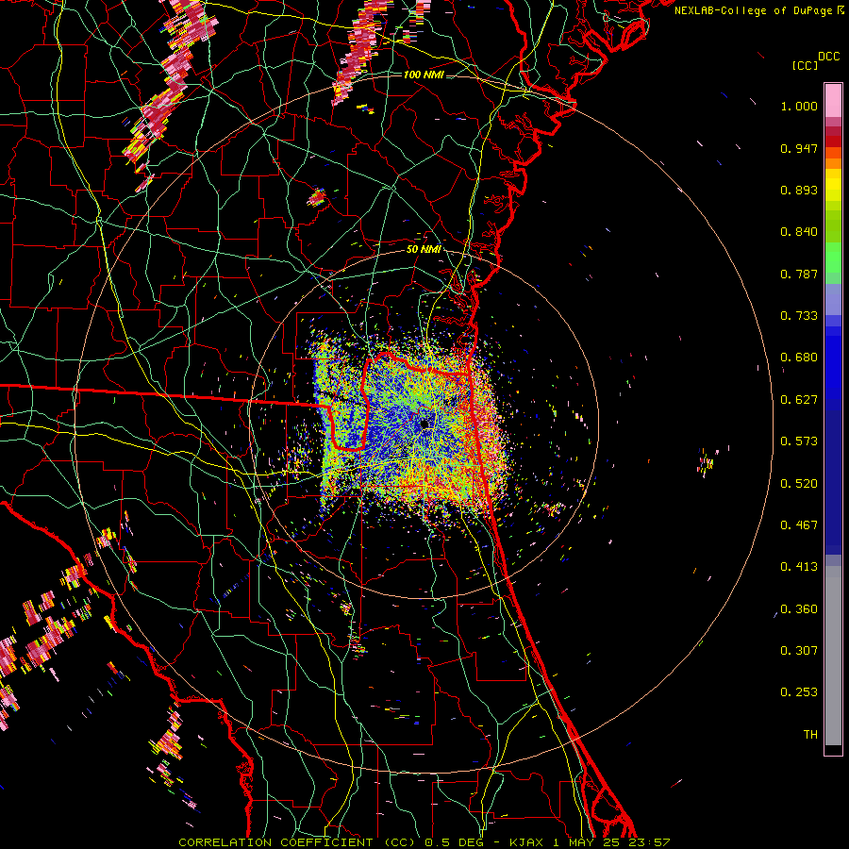The image size is (849, 849).
Task: Click the 0.947 scale value
Action: (799, 148)
